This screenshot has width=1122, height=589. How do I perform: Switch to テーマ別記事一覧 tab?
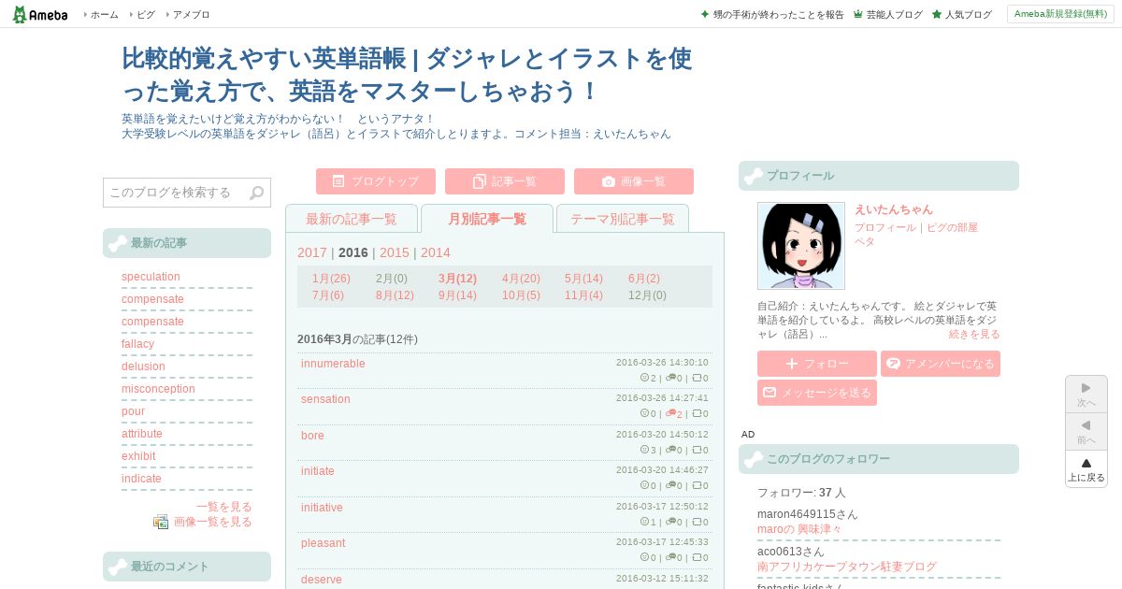[623, 219]
